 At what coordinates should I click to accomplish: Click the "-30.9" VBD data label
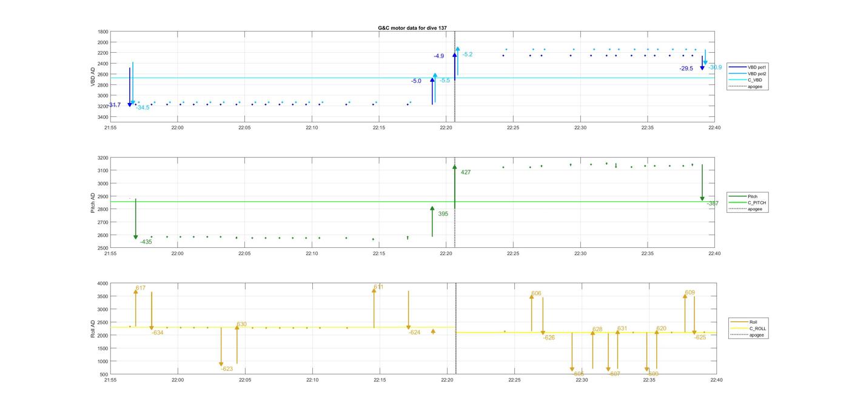pos(715,67)
